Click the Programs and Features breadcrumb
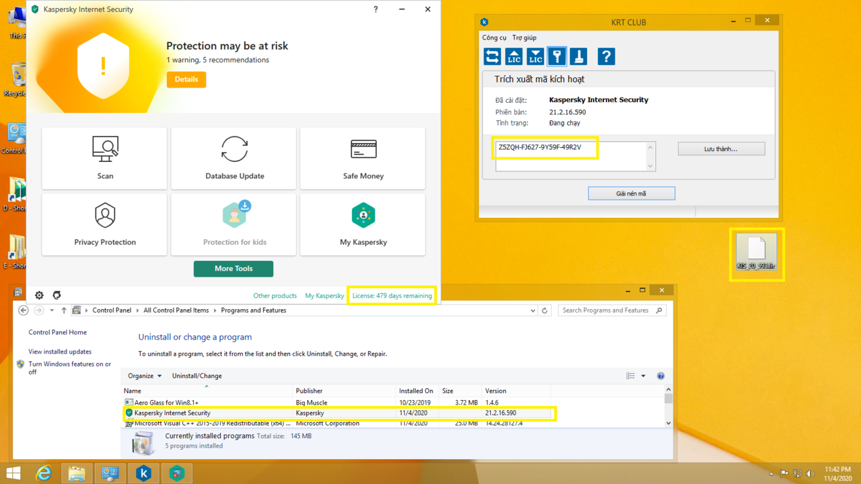Viewport: 861px width, 484px height. (254, 311)
